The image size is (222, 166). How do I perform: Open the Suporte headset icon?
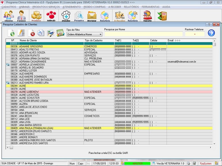click(147, 16)
